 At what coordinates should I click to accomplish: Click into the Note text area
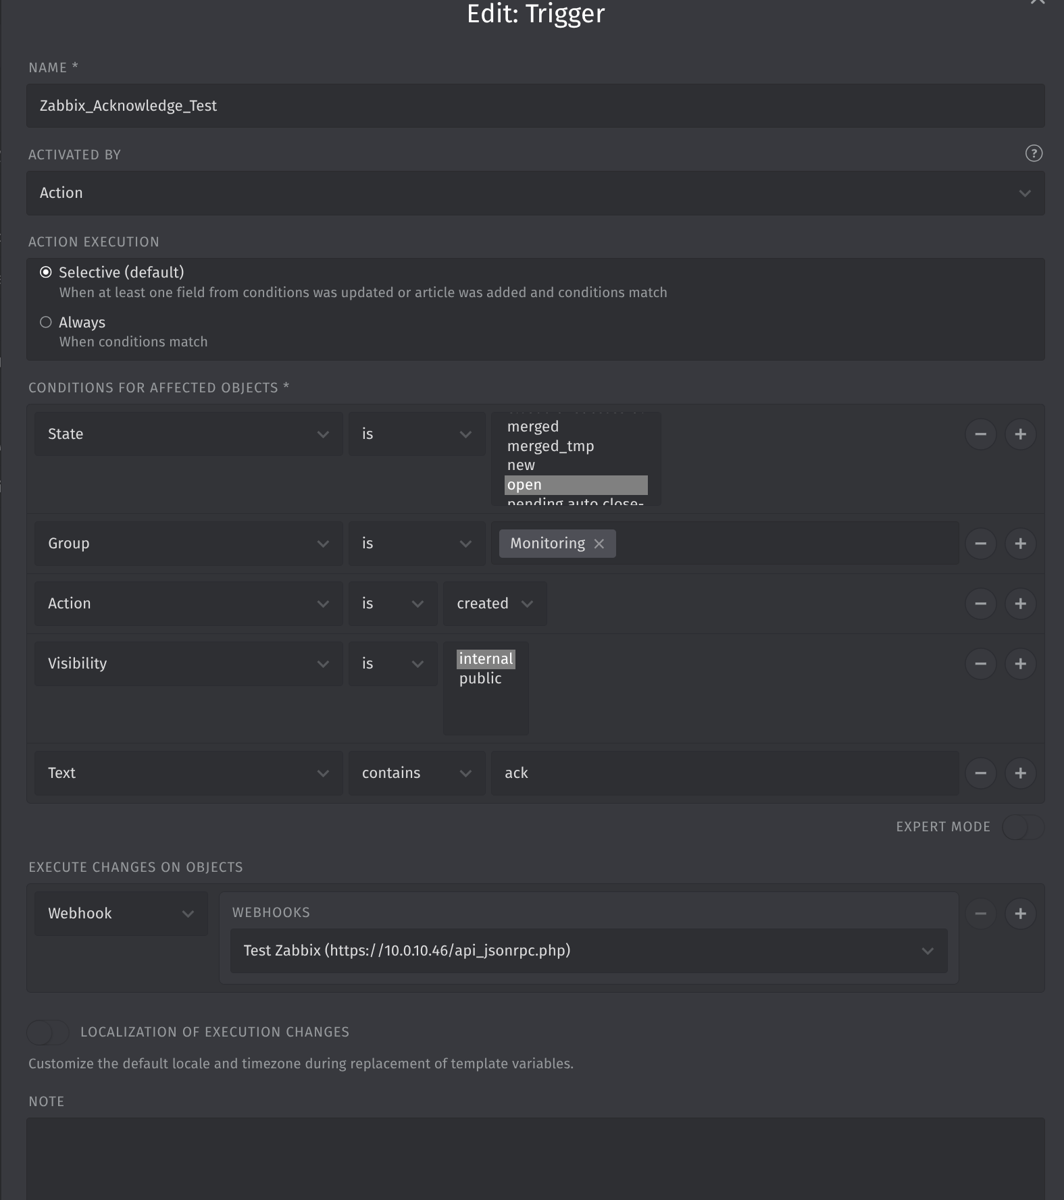click(535, 1158)
